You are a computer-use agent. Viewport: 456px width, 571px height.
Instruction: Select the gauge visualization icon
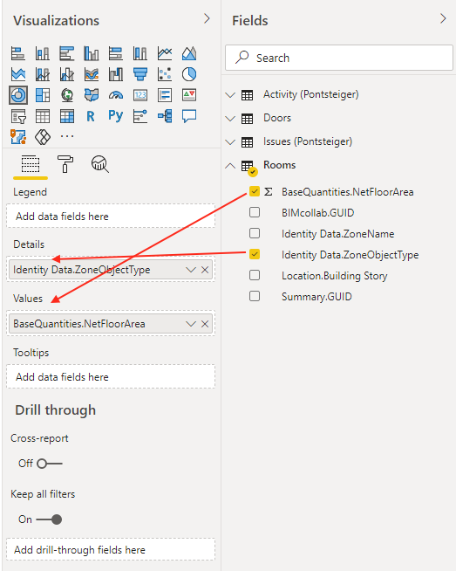click(116, 96)
